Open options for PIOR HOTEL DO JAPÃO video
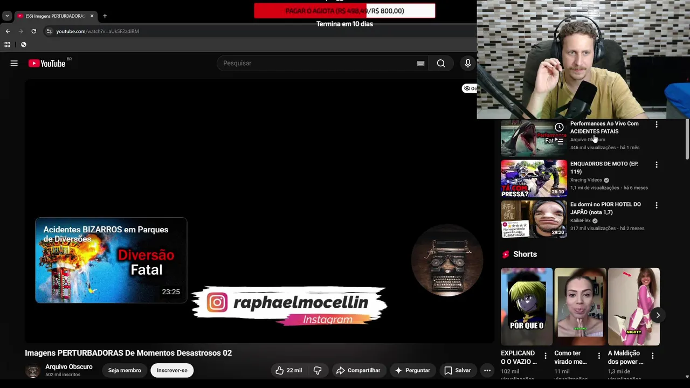 [656, 205]
